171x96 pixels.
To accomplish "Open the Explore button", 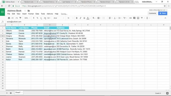I will [x=167, y=93].
